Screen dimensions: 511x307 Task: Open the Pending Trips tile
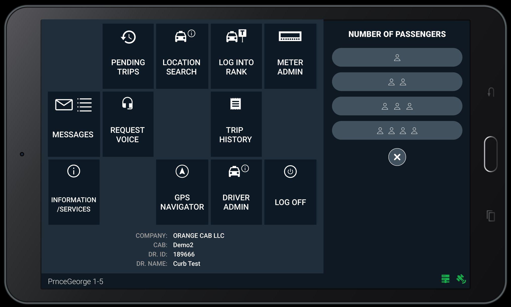pyautogui.click(x=128, y=56)
